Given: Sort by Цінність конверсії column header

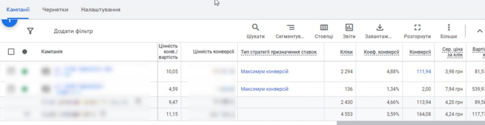Looking at the screenshot, I should pyautogui.click(x=213, y=52).
